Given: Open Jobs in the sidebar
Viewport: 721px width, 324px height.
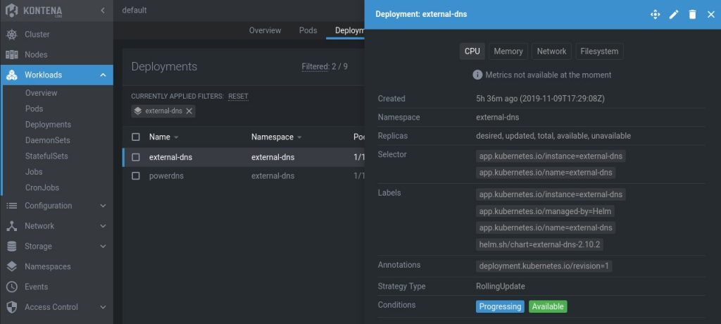Looking at the screenshot, I should click(34, 172).
